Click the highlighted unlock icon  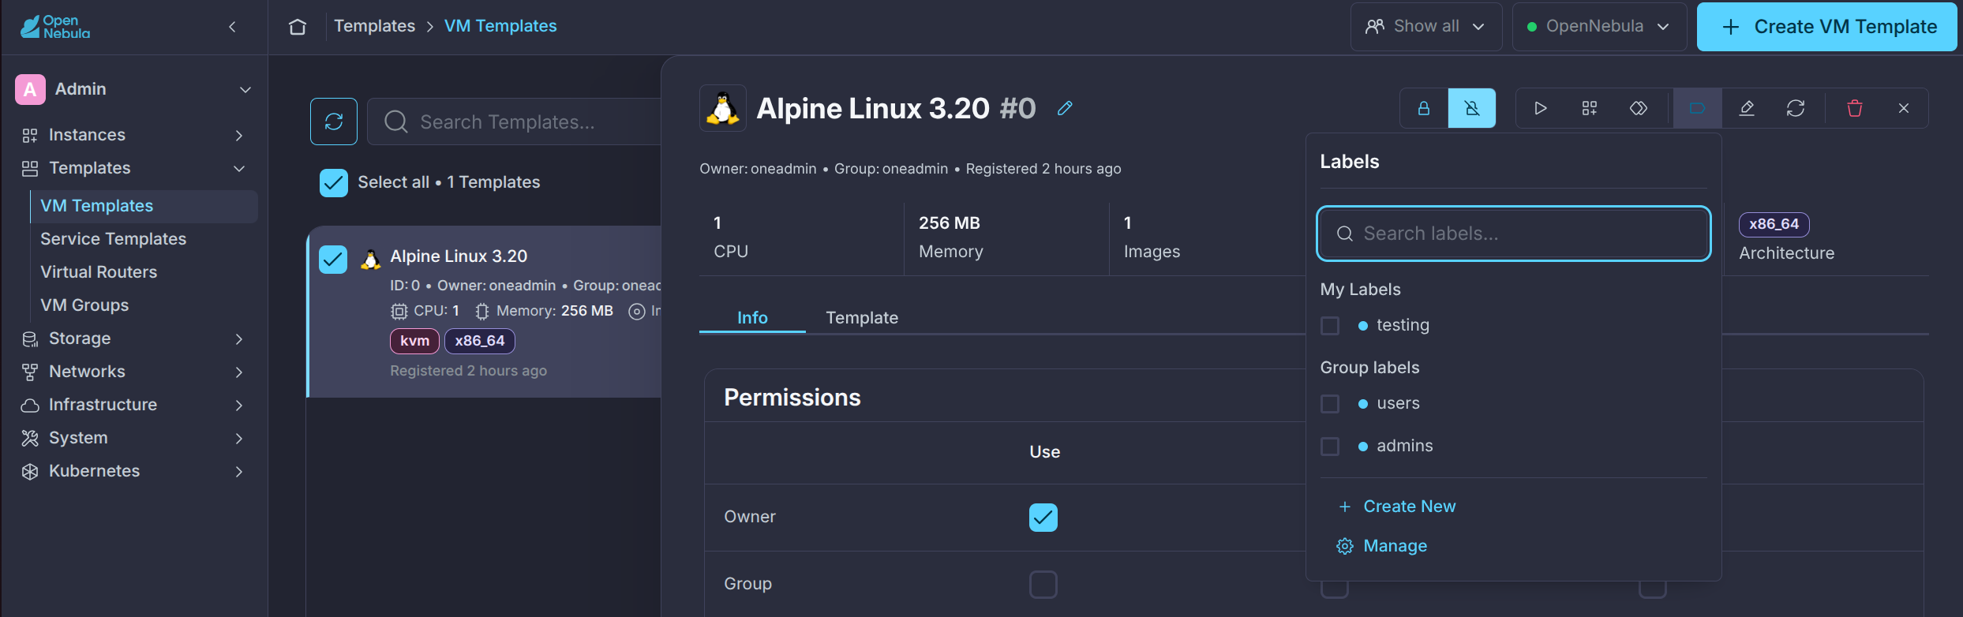(1472, 108)
